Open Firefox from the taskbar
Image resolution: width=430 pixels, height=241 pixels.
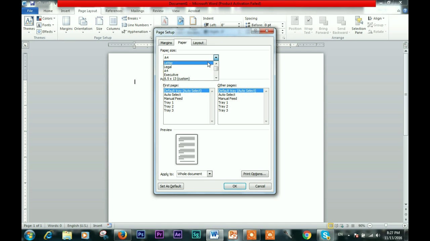tap(122, 235)
